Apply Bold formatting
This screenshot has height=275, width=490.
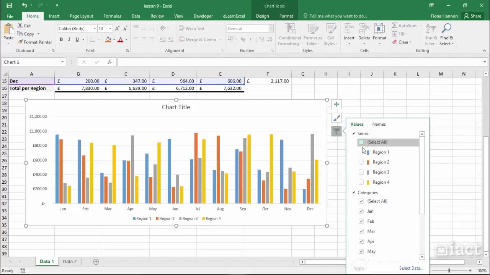[61, 39]
